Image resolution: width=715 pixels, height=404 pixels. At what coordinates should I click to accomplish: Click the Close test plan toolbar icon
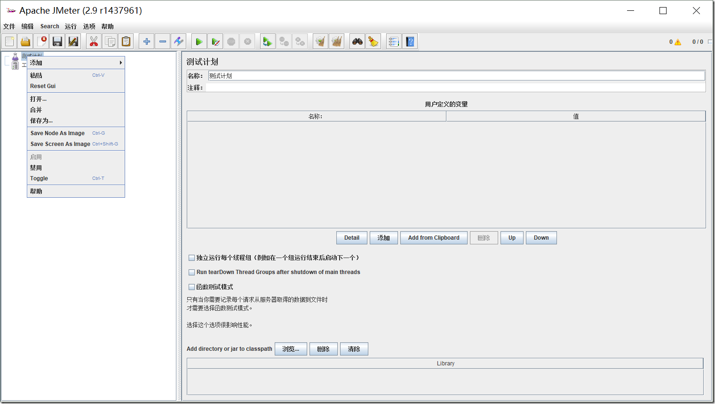[41, 41]
